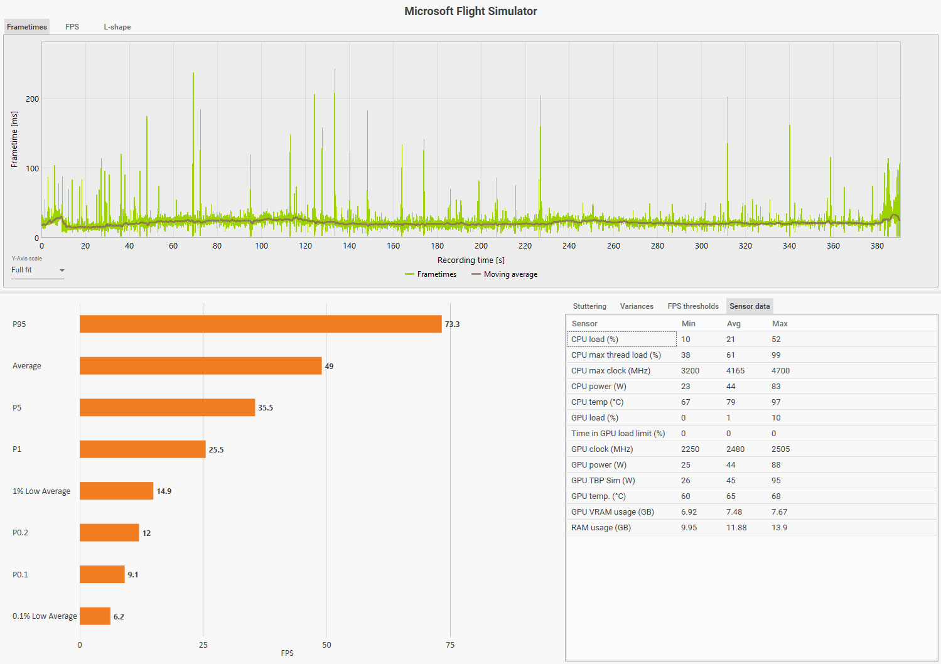941x664 pixels.
Task: Open the Stuttering tab
Action: (589, 306)
